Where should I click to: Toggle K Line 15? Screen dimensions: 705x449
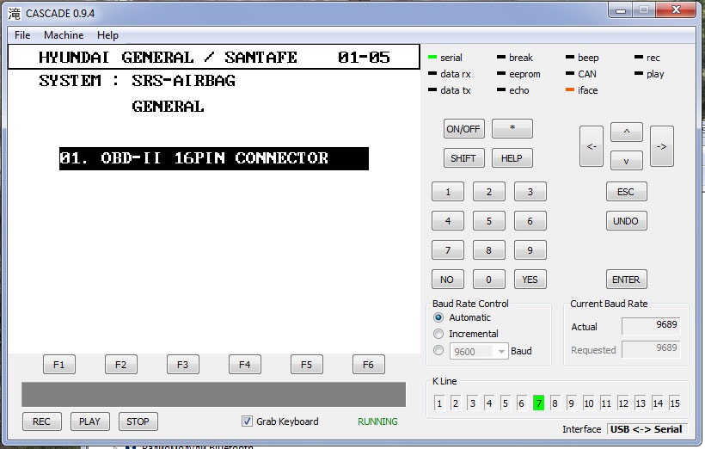pos(675,403)
